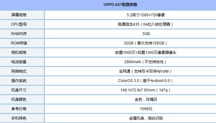The height and width of the screenshot is (123, 216).
Task: Click the 2900mAh battery value
Action: point(146,62)
